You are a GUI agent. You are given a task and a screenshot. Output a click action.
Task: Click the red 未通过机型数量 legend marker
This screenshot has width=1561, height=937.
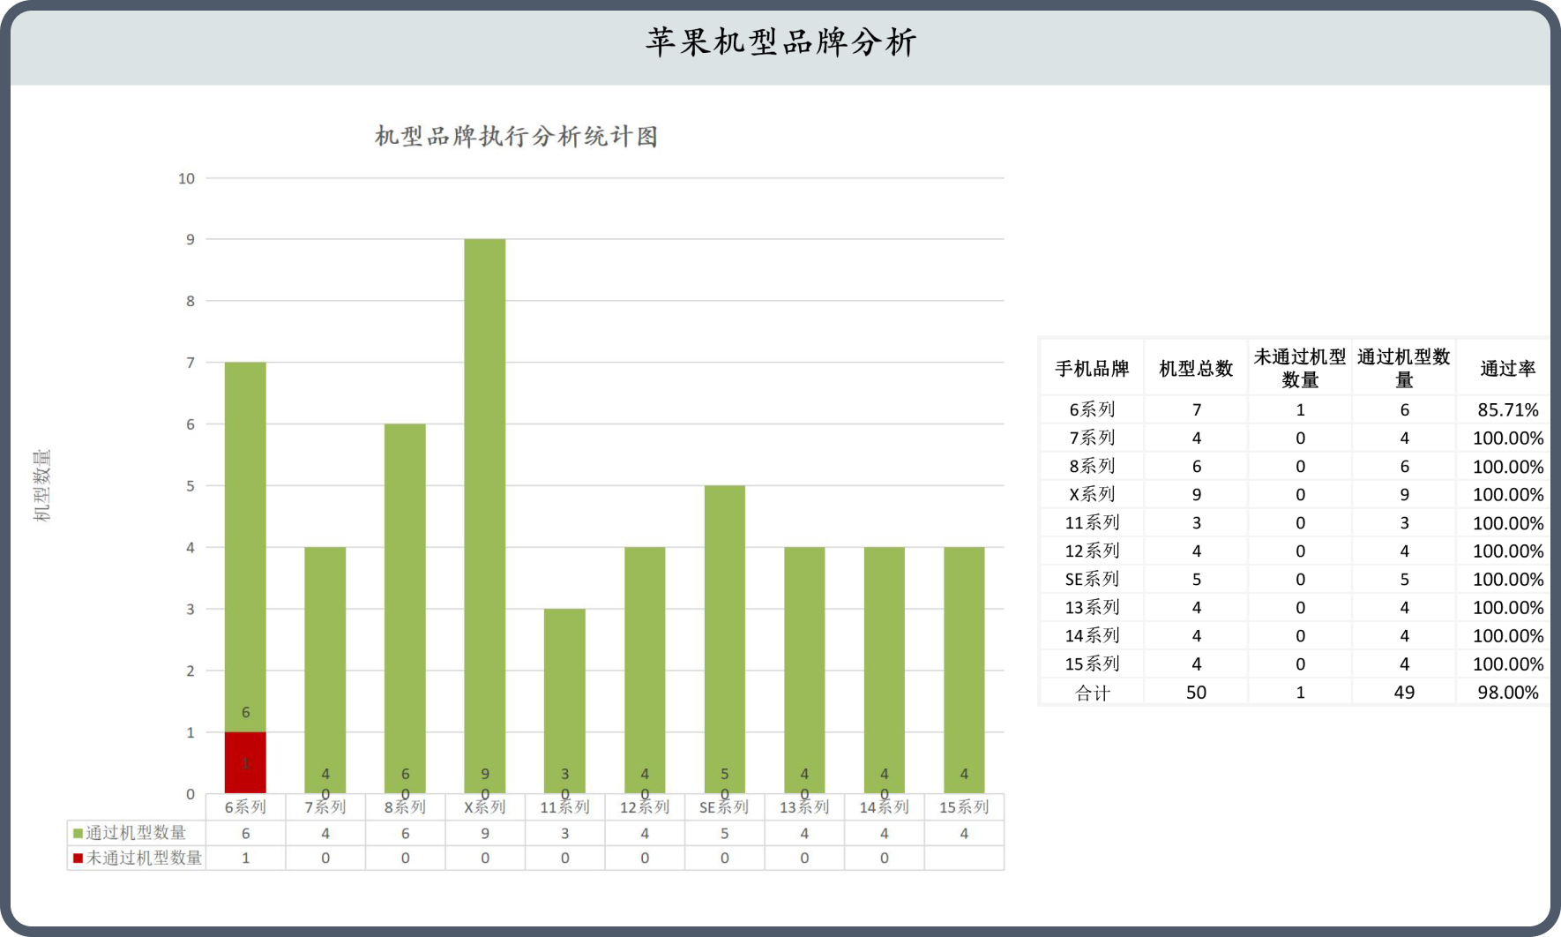click(x=78, y=858)
